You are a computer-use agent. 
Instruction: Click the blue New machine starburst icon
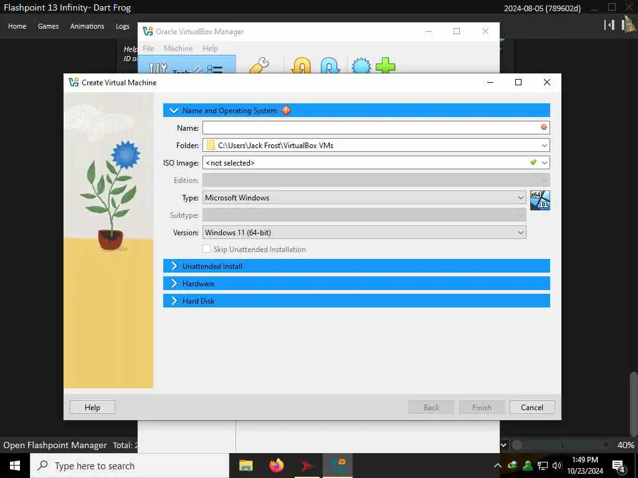click(361, 65)
